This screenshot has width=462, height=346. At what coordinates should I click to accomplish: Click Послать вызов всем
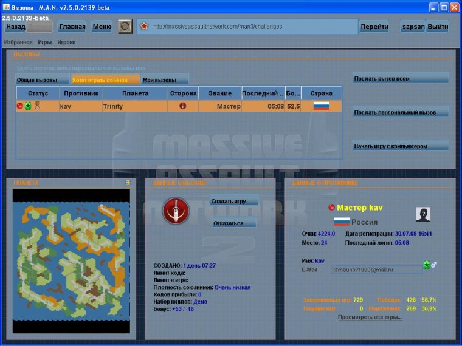pyautogui.click(x=401, y=78)
